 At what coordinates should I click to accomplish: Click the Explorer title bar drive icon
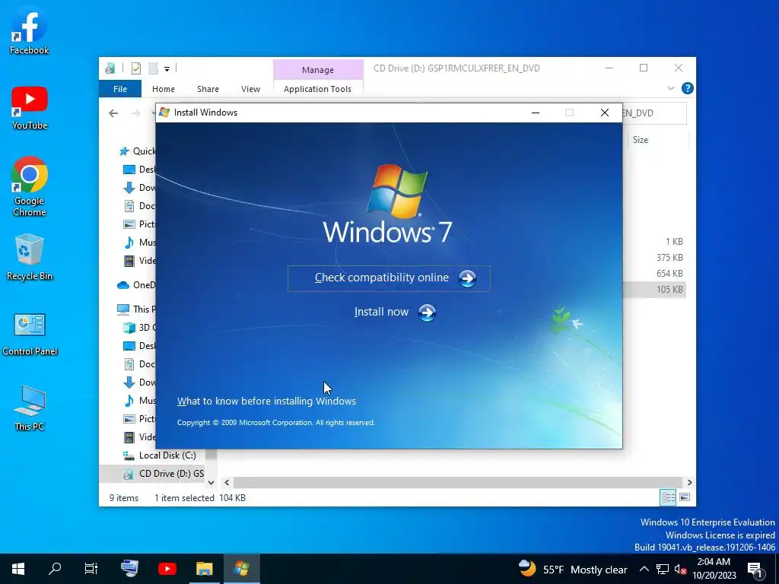point(110,68)
